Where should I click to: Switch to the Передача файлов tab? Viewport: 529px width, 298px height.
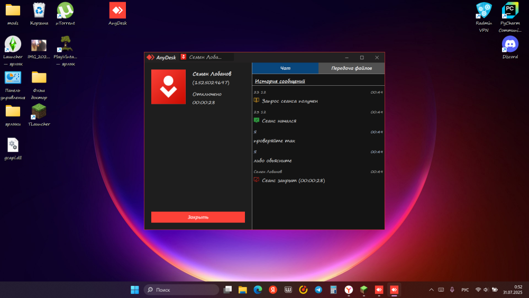tap(351, 68)
